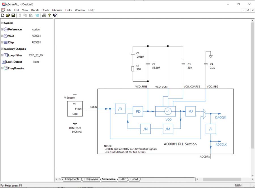Click the ADIsimPLL title bar app icon
Image resolution: width=255 pixels, height=188 pixels.
pyautogui.click(x=4, y=5)
